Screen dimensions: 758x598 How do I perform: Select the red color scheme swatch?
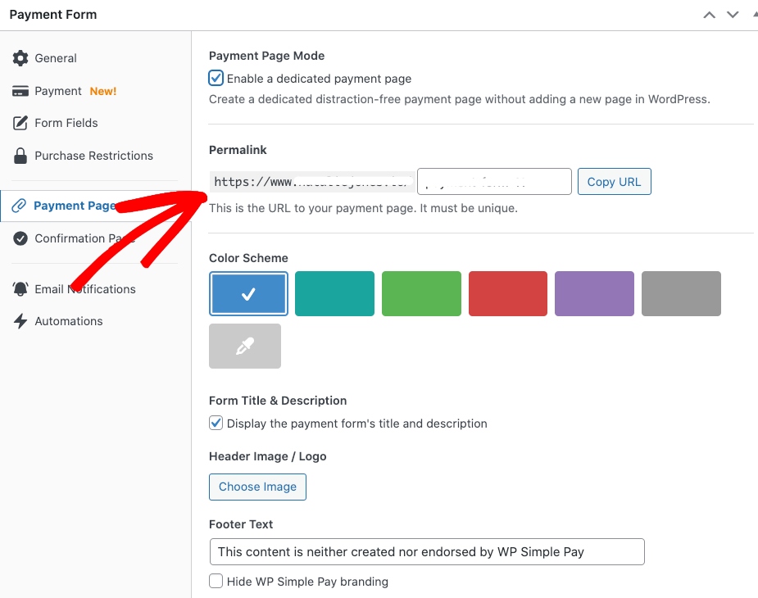point(508,293)
